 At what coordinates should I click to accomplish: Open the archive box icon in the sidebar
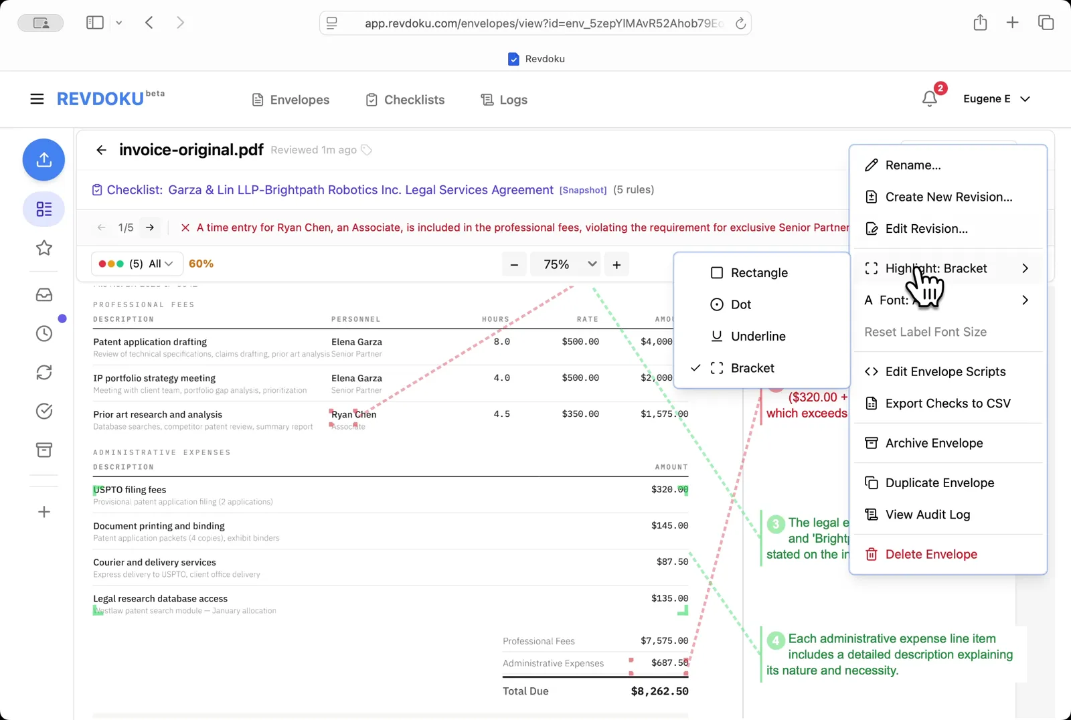tap(44, 450)
